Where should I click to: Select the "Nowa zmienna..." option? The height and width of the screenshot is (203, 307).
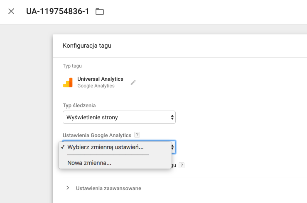pyautogui.click(x=89, y=163)
